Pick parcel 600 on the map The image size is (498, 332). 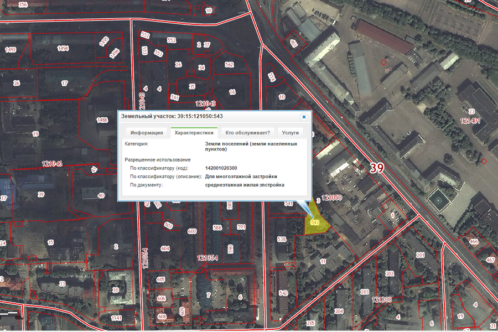pyautogui.click(x=192, y=231)
